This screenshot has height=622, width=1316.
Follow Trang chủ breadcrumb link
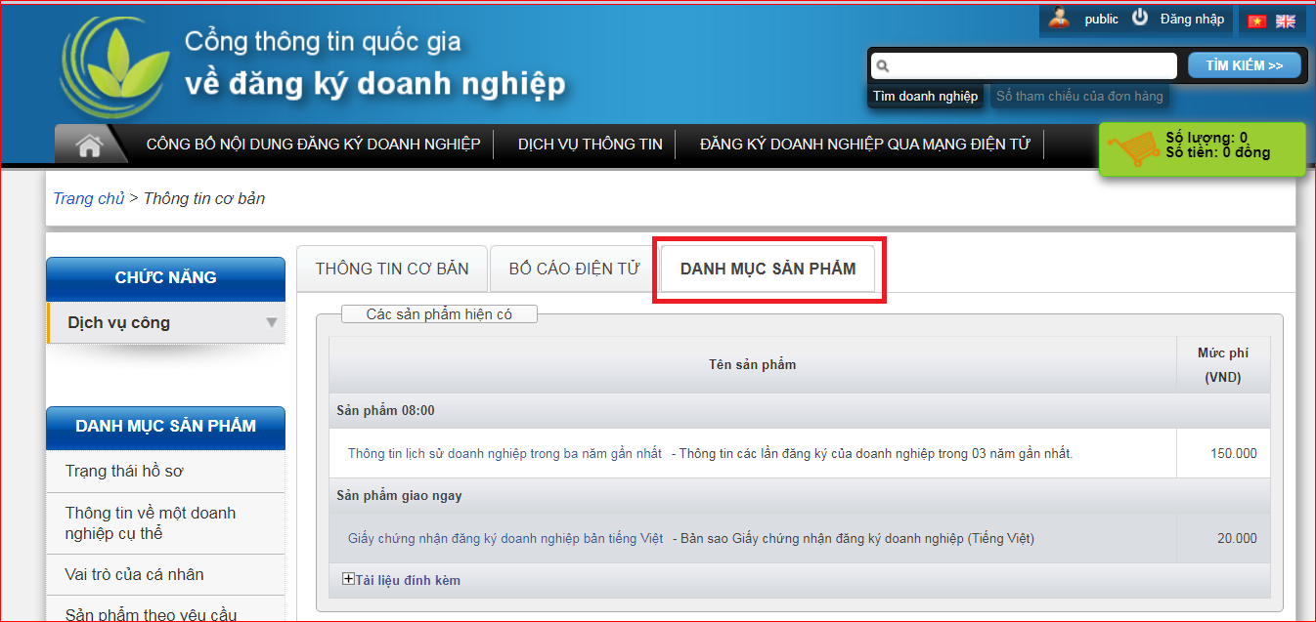coord(89,198)
